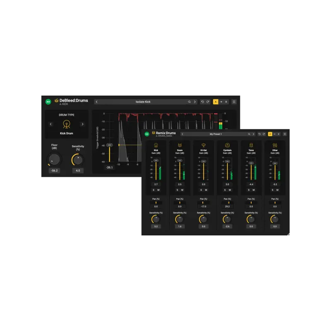Click the Kick gain fader handle
Image resolution: width=331 pixels, height=331 pixels.
(156, 161)
